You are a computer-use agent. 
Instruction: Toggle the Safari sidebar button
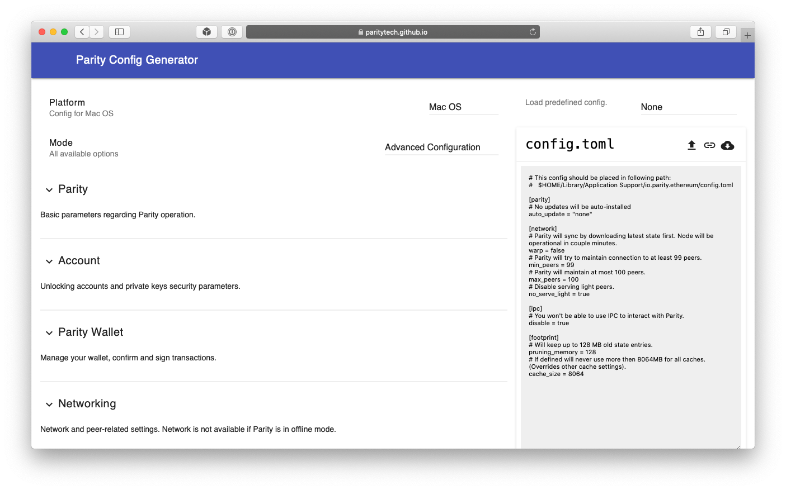119,32
